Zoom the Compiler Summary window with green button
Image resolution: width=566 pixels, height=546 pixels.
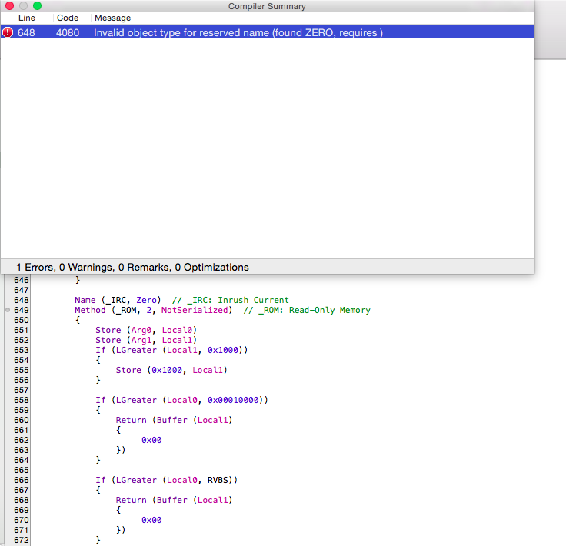click(37, 6)
